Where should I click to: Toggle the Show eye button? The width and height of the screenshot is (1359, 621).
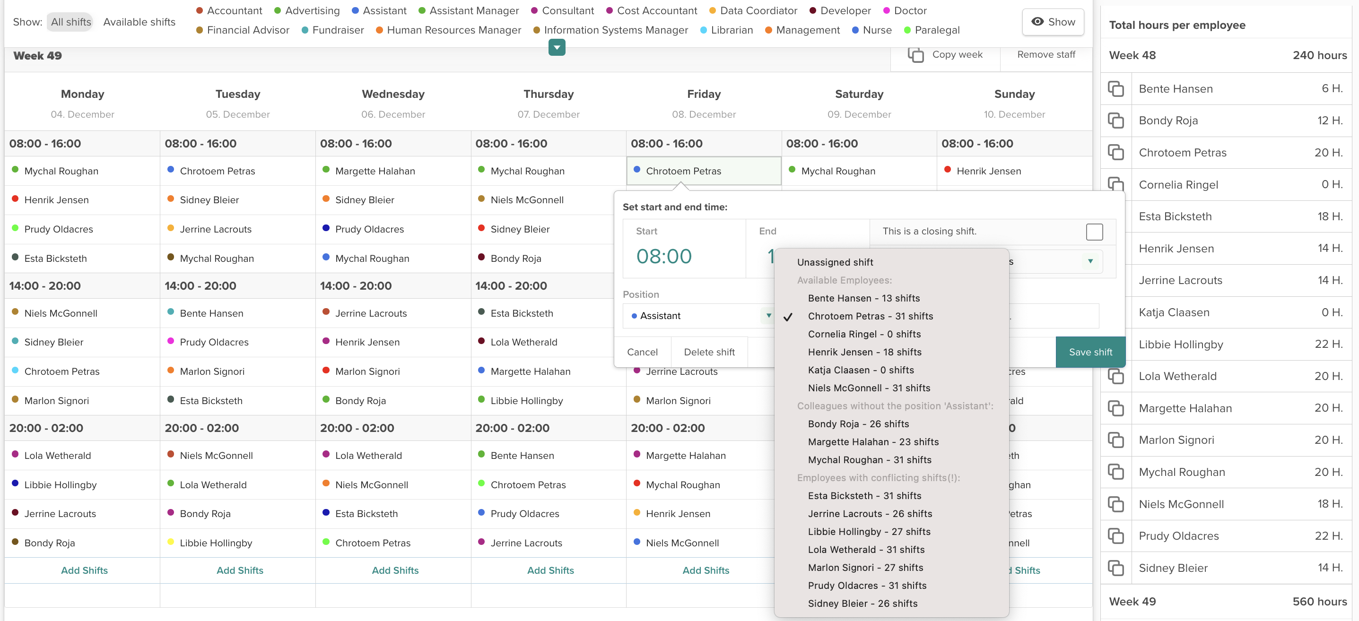coord(1053,22)
